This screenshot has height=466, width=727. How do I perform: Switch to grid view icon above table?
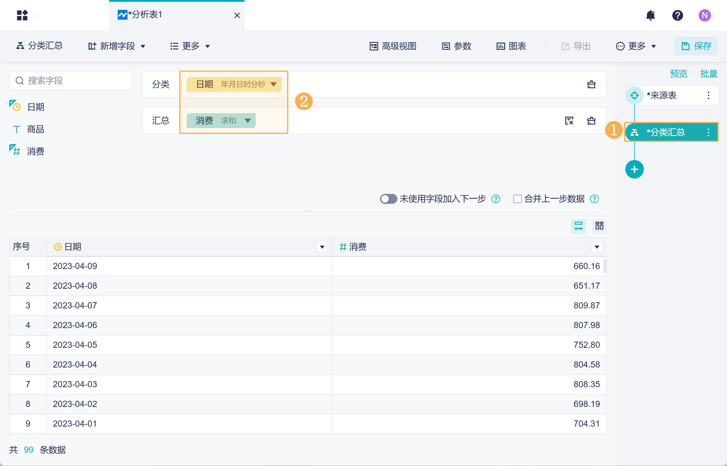click(599, 226)
